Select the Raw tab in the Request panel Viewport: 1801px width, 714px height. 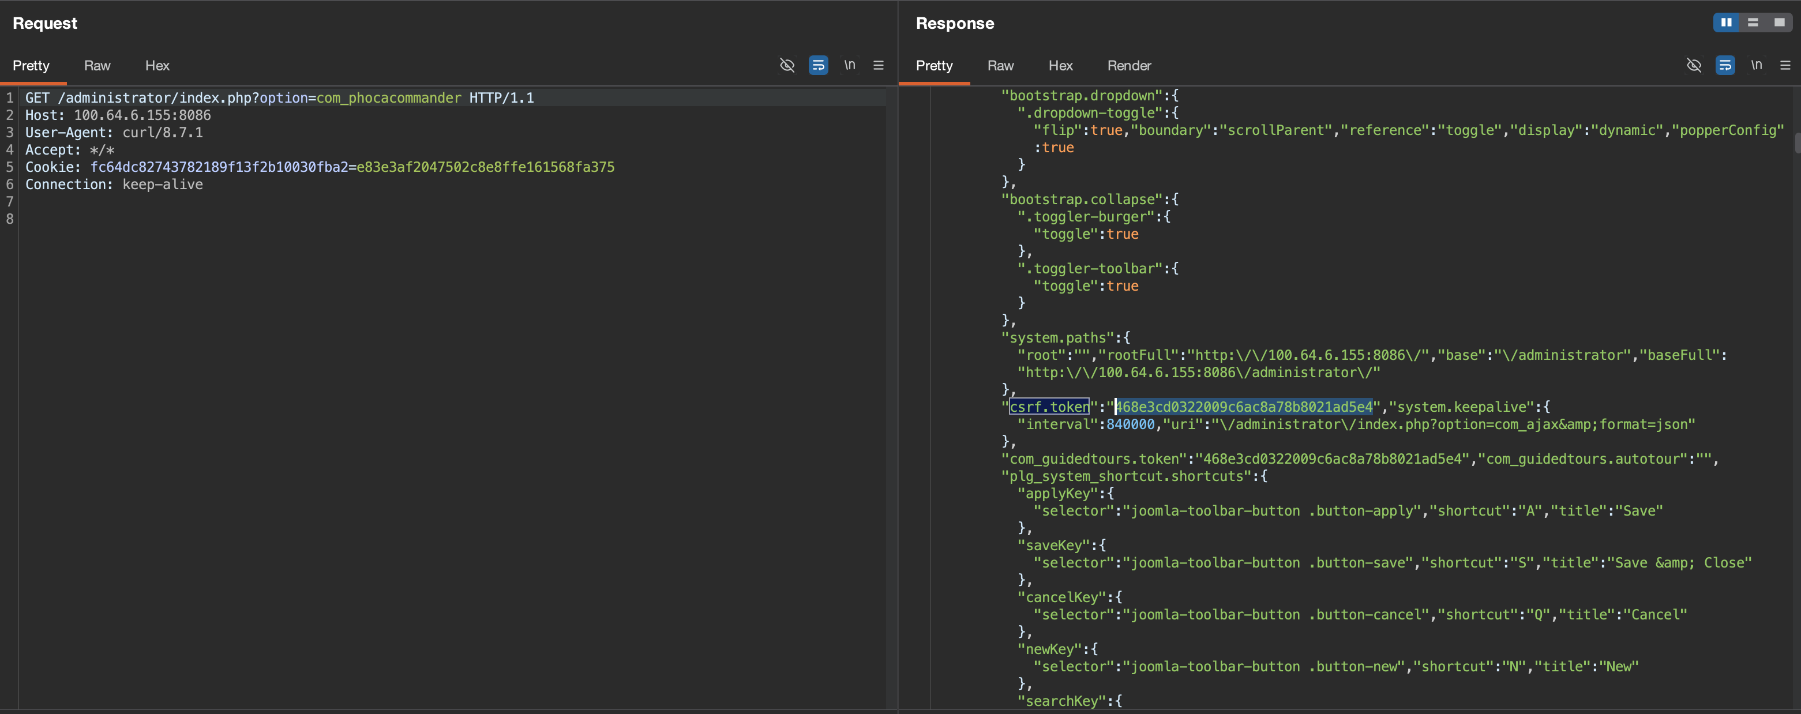(97, 66)
